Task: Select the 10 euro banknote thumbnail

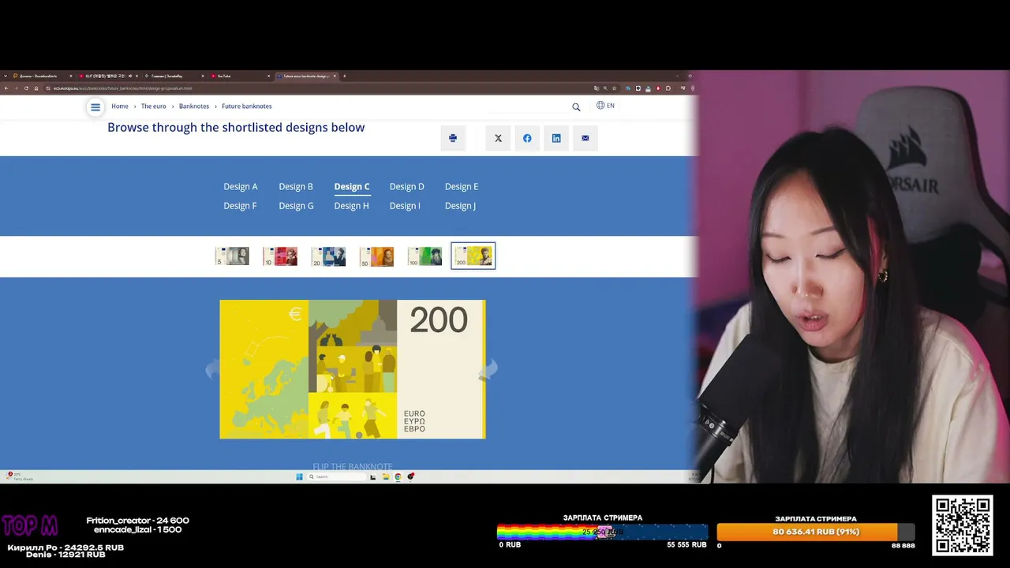Action: [x=280, y=256]
